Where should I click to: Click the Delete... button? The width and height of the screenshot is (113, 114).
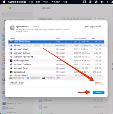(99, 83)
